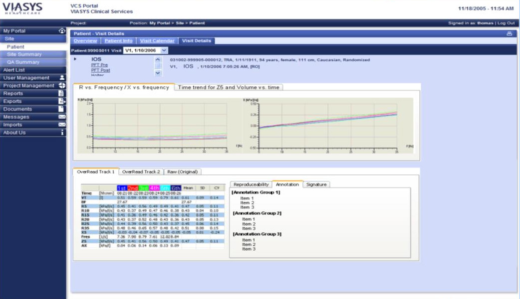Click the Documents page icon
Image resolution: width=520 pixels, height=299 pixels.
point(61,109)
